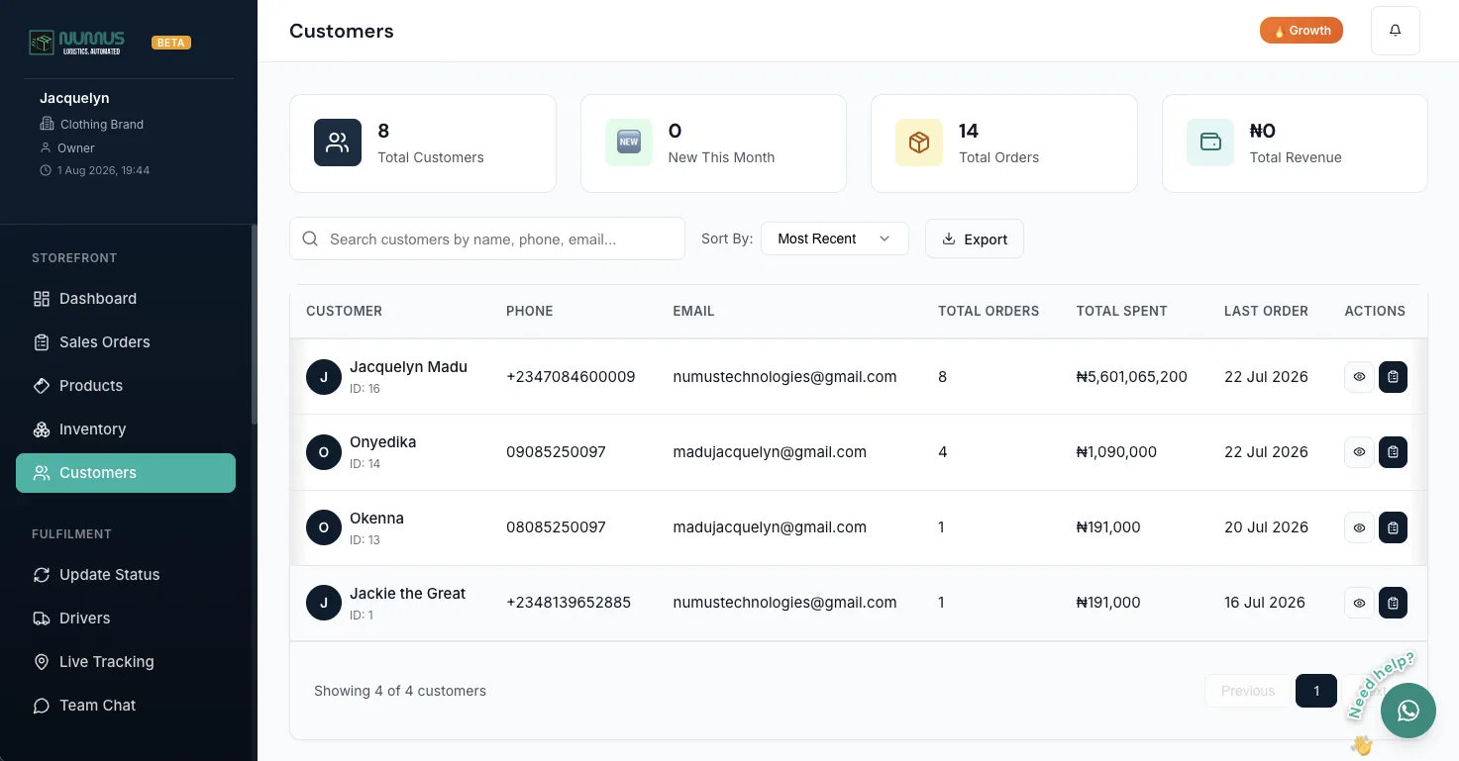Click the sidebar vertical scrollbar

click(255, 327)
